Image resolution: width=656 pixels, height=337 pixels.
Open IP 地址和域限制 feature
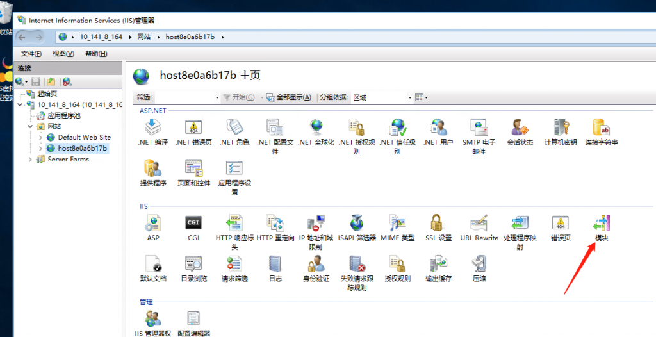316,233
